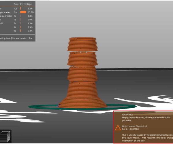Click the Time column header
The height and width of the screenshot is (144, 173).
pyautogui.click(x=16, y=5)
